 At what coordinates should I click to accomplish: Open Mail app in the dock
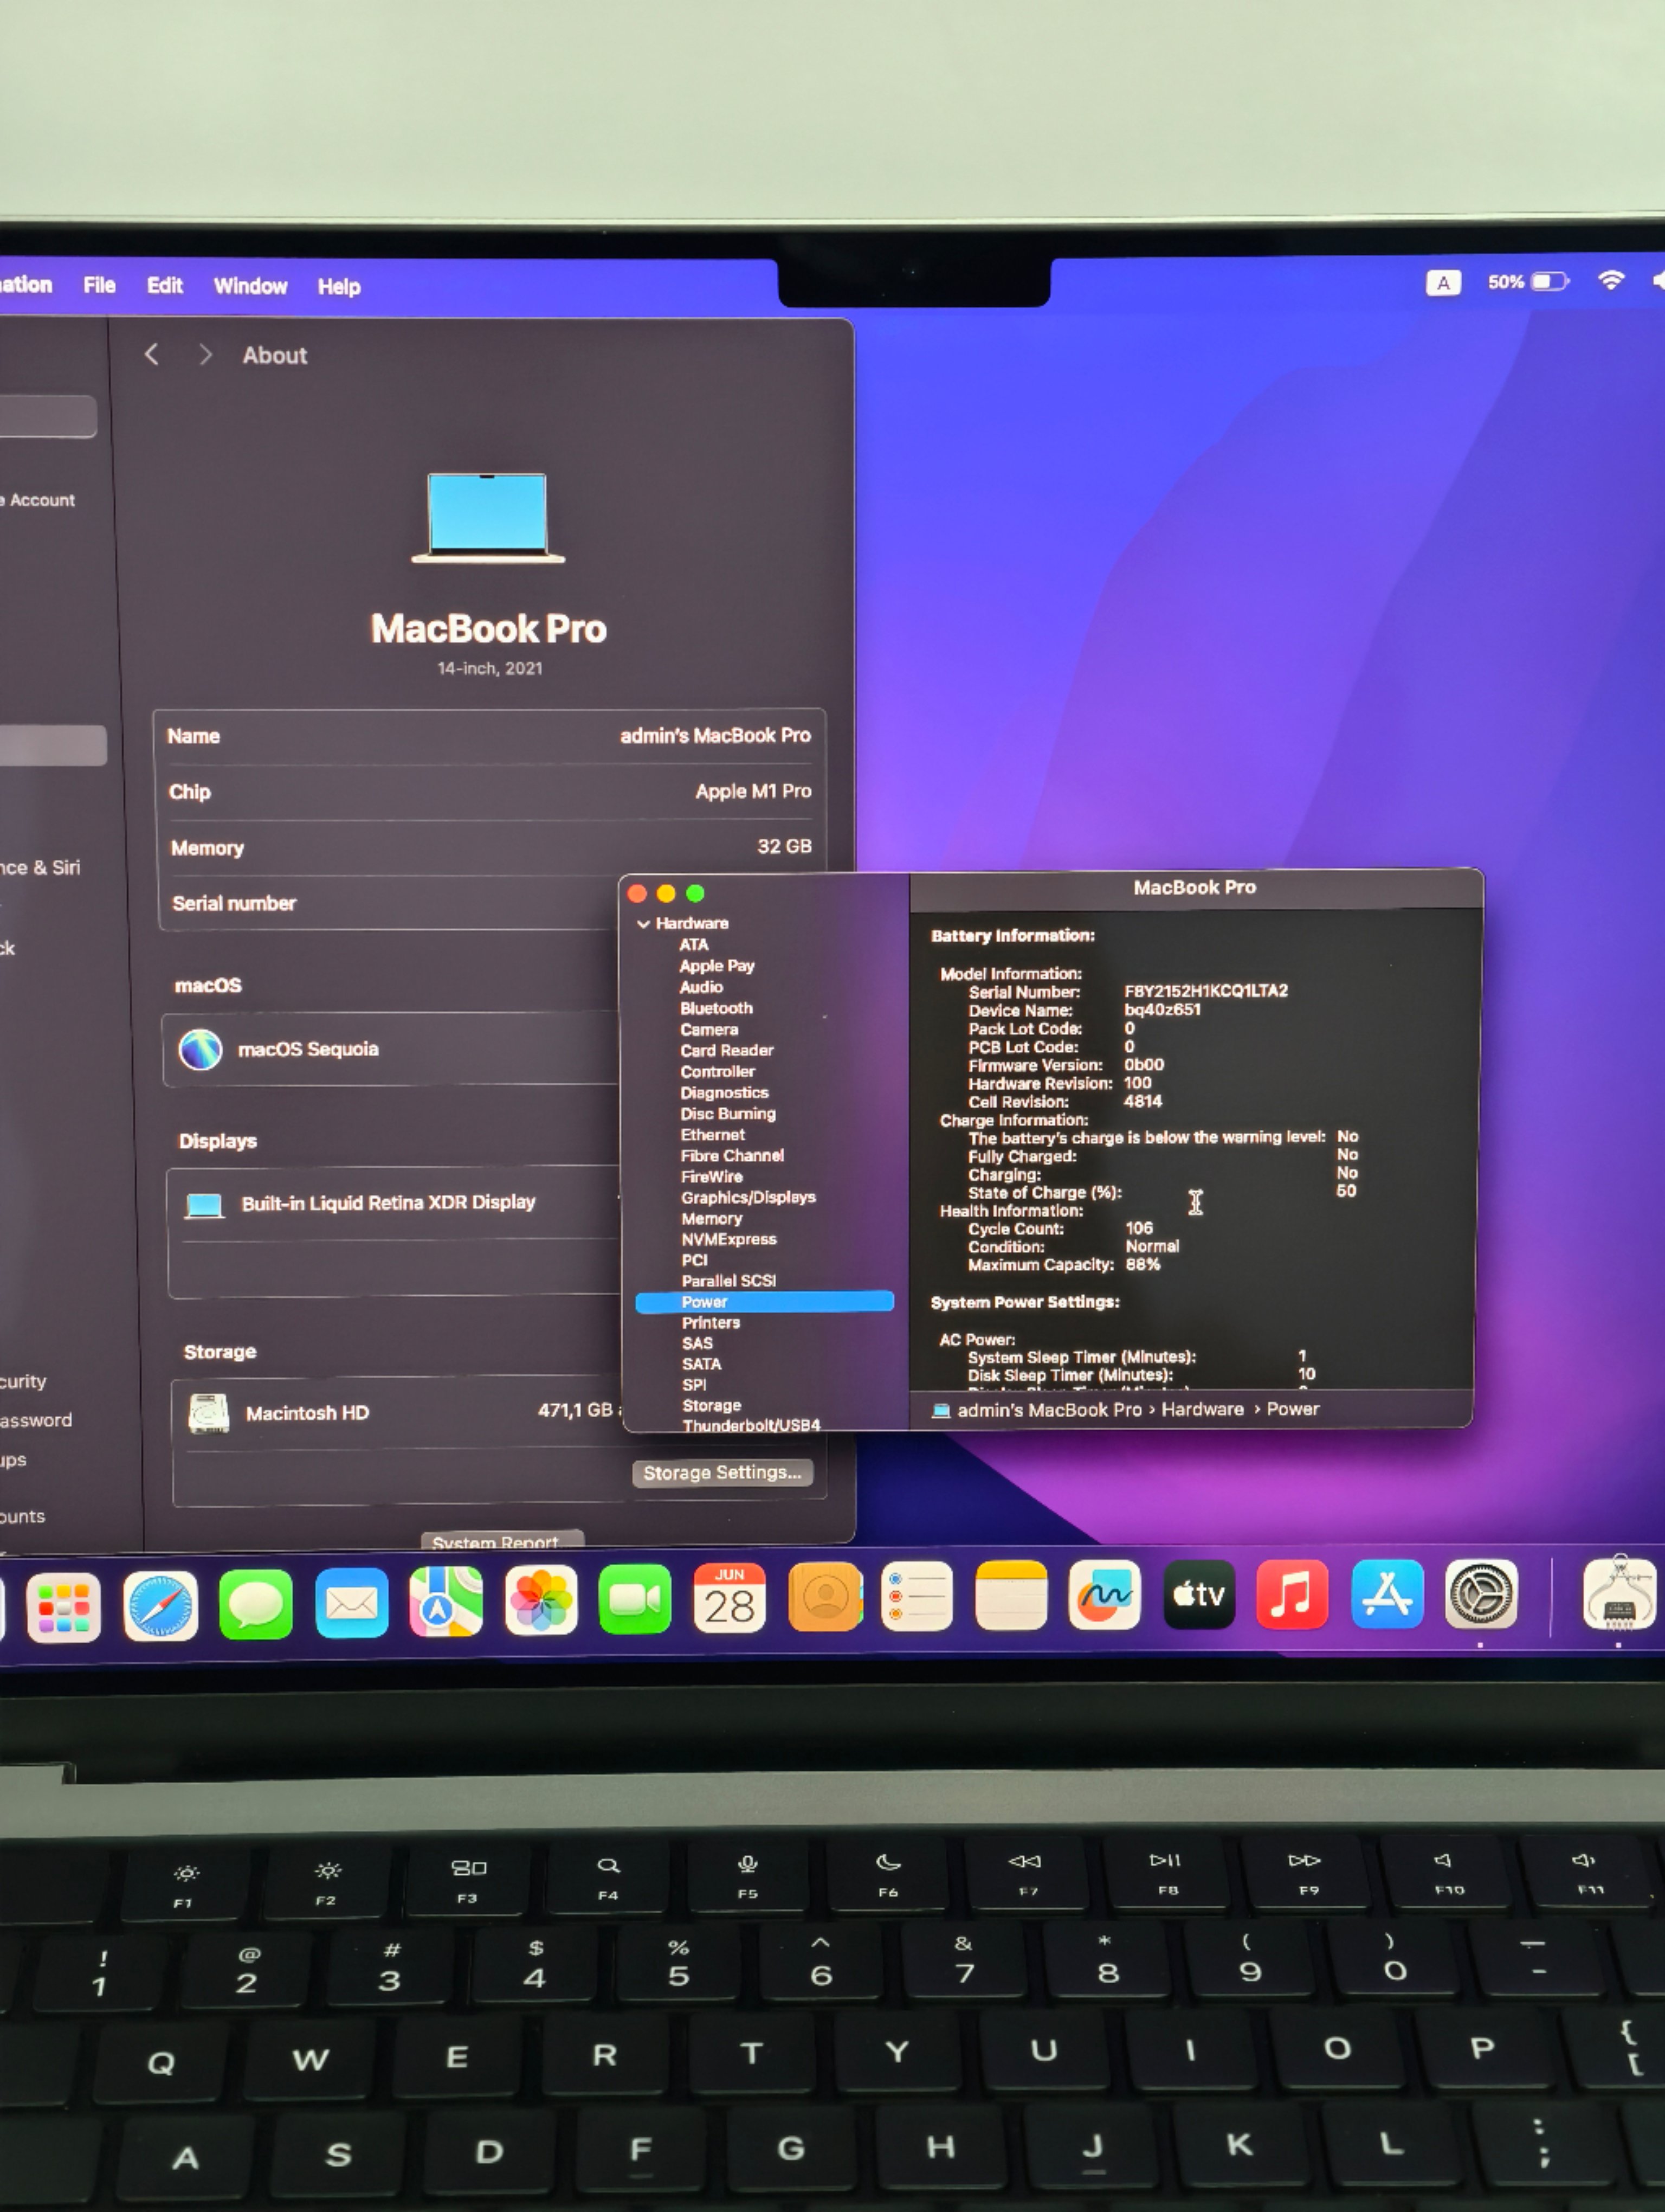tap(352, 1603)
